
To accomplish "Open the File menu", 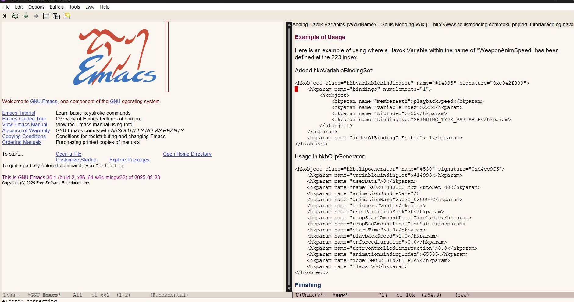I will point(6,7).
